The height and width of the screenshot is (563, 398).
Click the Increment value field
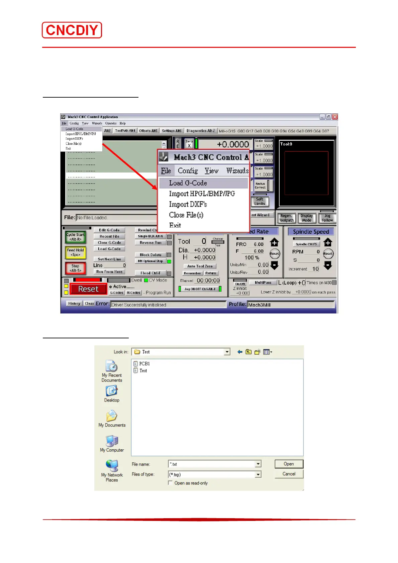click(314, 269)
